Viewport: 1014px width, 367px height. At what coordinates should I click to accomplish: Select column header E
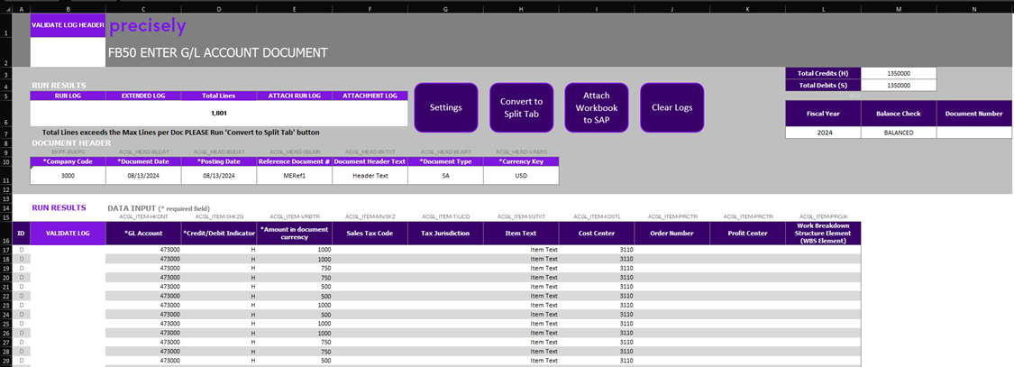[x=294, y=8]
